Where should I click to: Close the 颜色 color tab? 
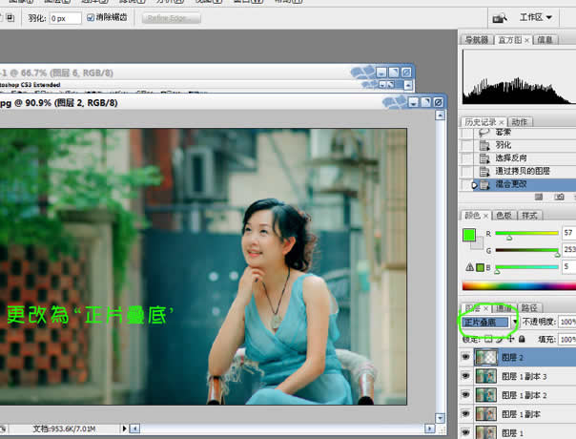(485, 216)
